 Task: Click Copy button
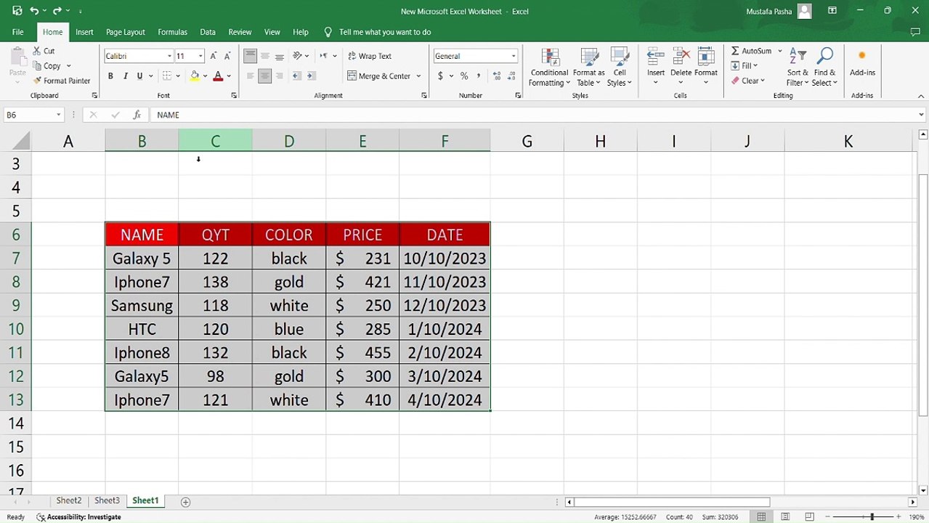click(46, 65)
